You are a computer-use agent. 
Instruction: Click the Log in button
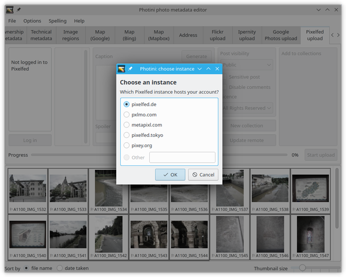30,140
